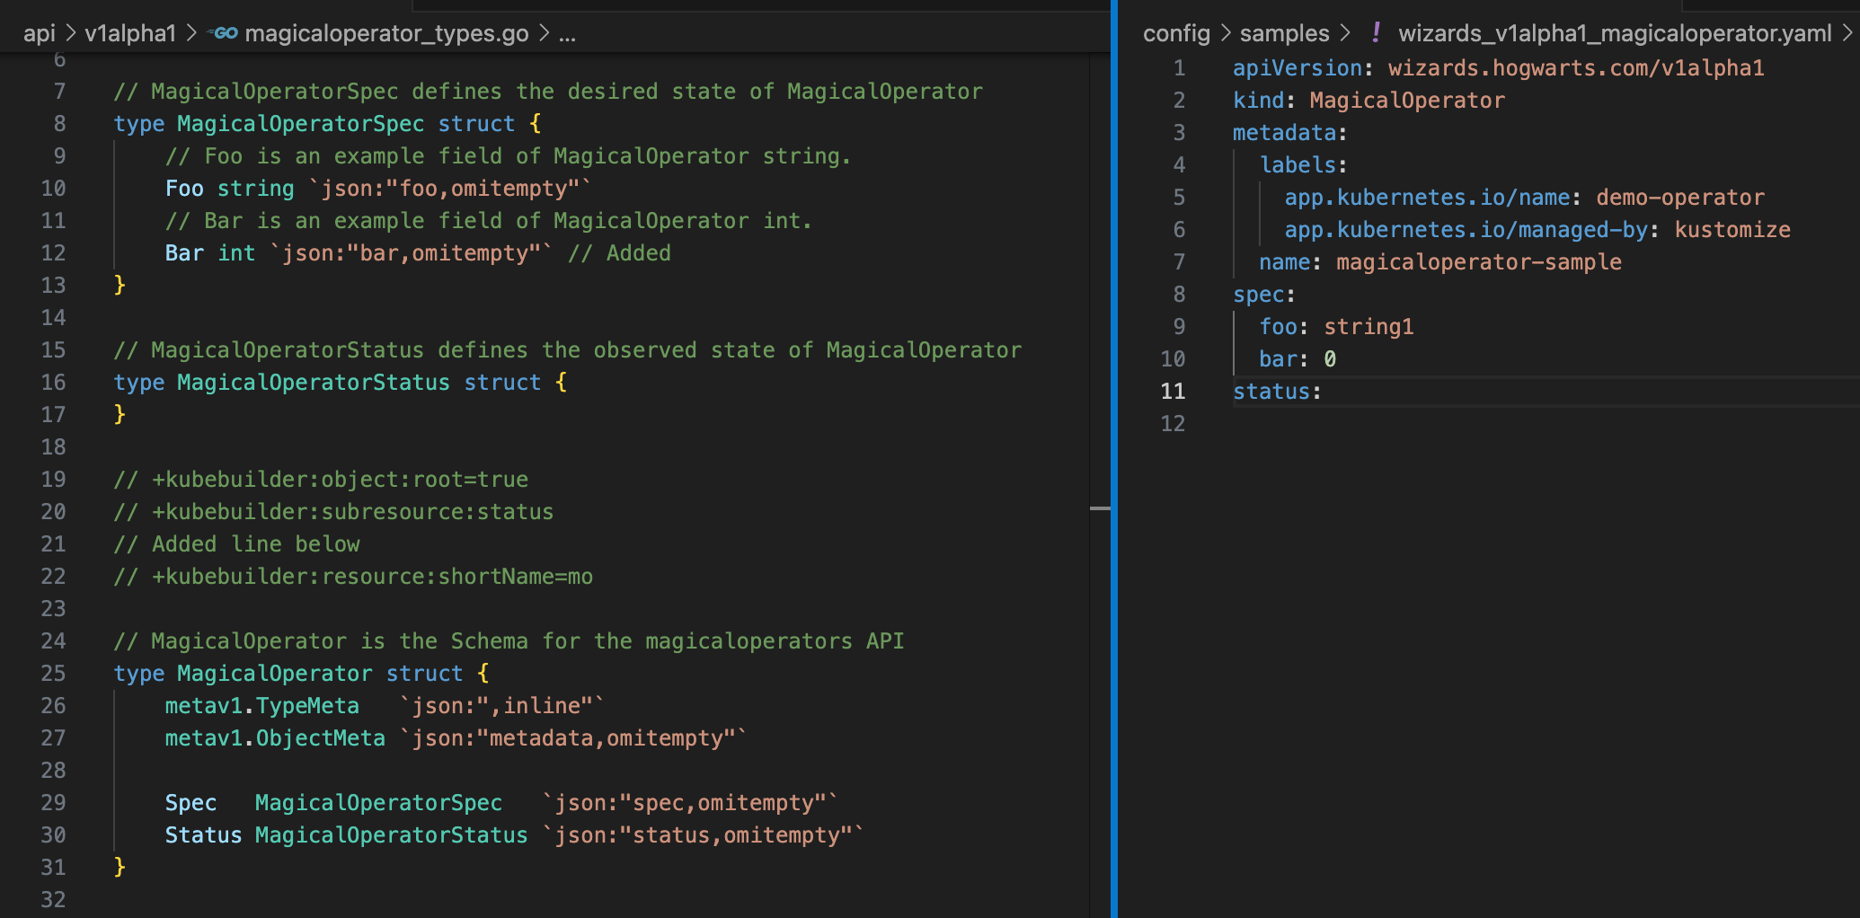Screen dimensions: 1860x918
Task: Click the chevron after the 'config' breadcrumb
Action: point(1226,34)
